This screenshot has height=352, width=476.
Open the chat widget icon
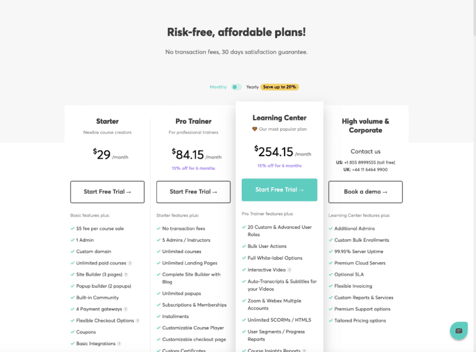coord(459,331)
